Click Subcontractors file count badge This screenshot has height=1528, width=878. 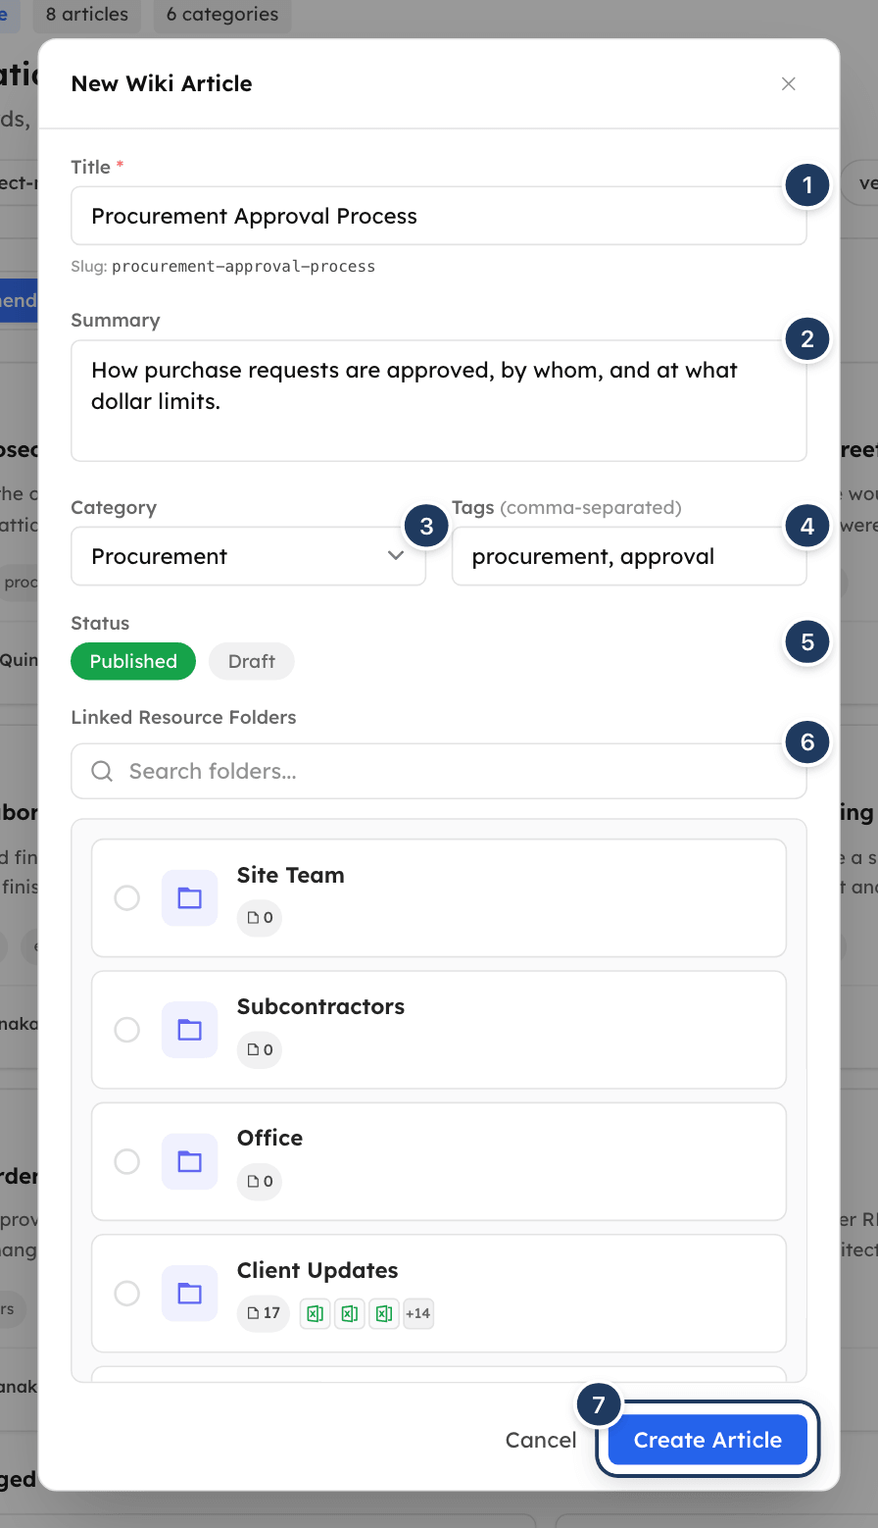[x=260, y=1049]
